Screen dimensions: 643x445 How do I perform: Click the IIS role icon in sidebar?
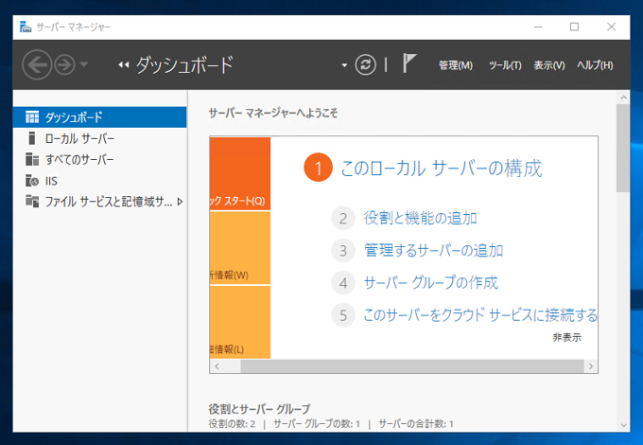tap(32, 181)
